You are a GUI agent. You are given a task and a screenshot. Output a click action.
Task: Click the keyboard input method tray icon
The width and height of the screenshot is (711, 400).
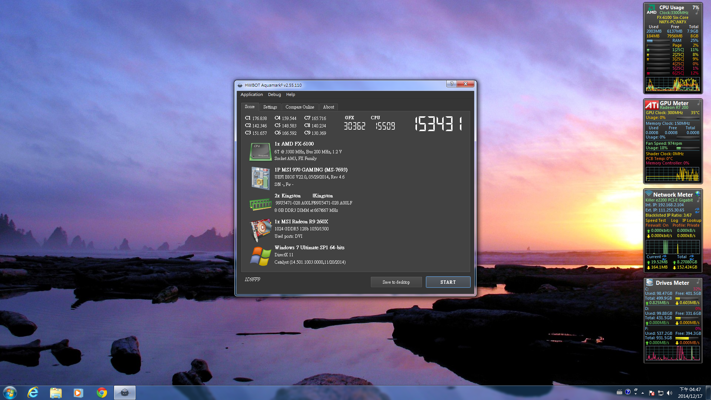tap(619, 392)
